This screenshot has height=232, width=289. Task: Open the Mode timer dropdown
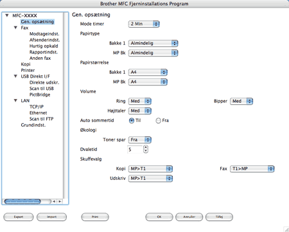pyautogui.click(x=144, y=24)
